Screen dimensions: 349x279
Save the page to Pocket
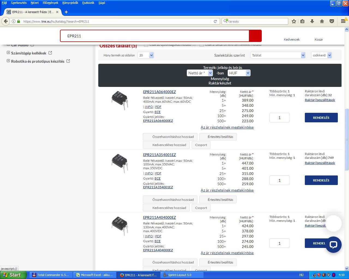pos(332,21)
